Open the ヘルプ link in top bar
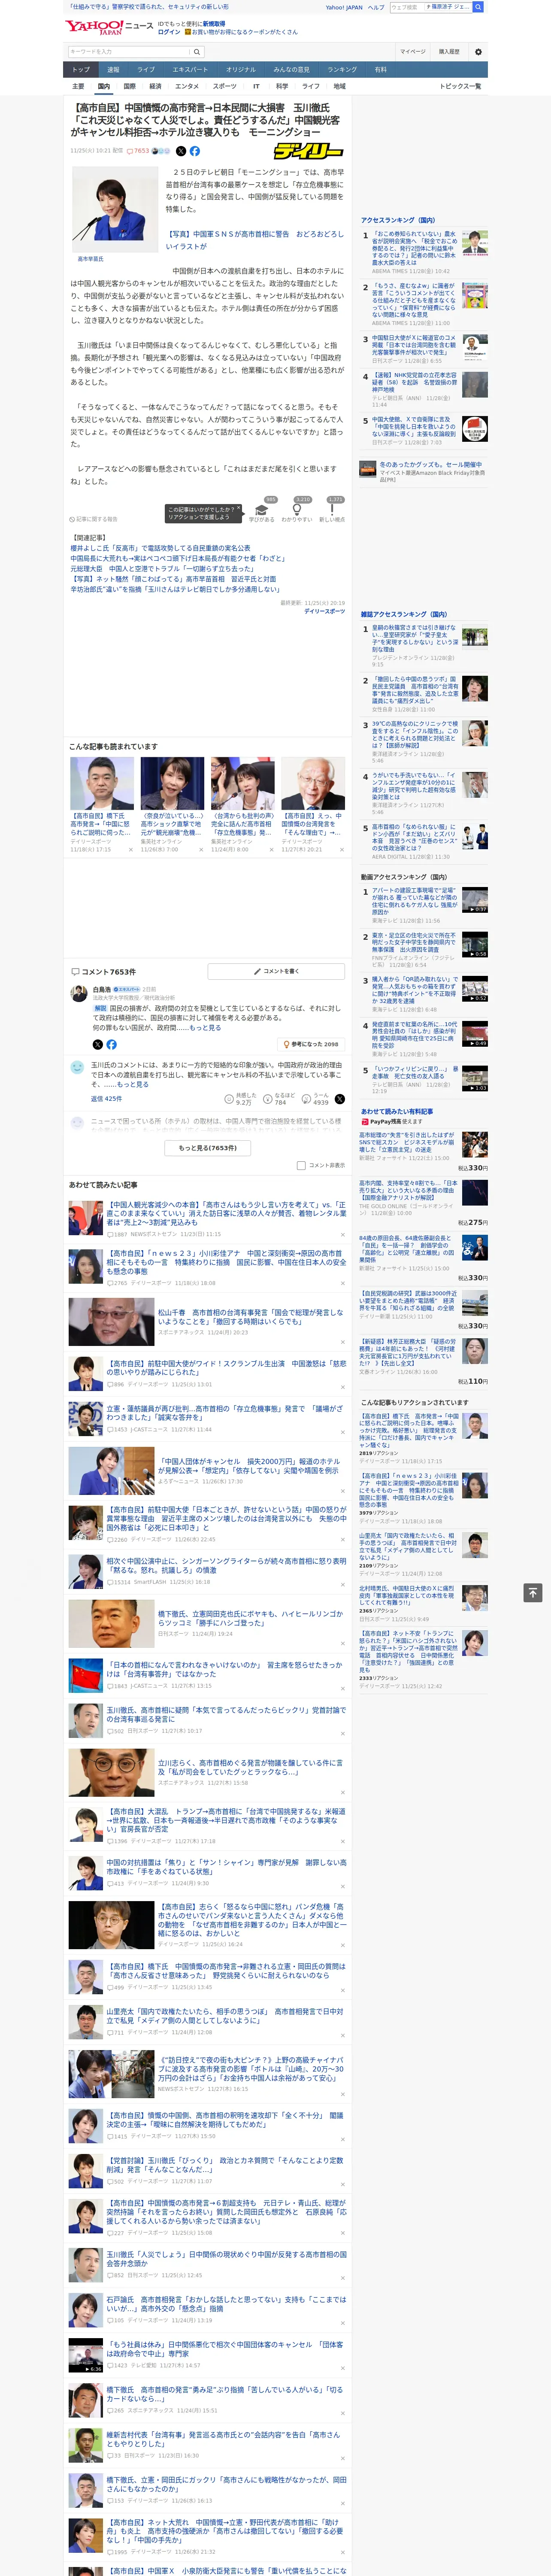 point(376,7)
